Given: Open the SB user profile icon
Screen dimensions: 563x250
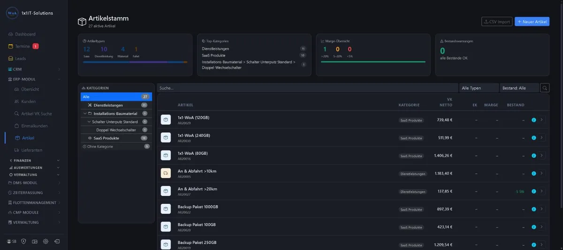Looking at the screenshot, I should coord(11,242).
